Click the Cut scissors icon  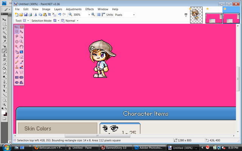tap(36, 15)
